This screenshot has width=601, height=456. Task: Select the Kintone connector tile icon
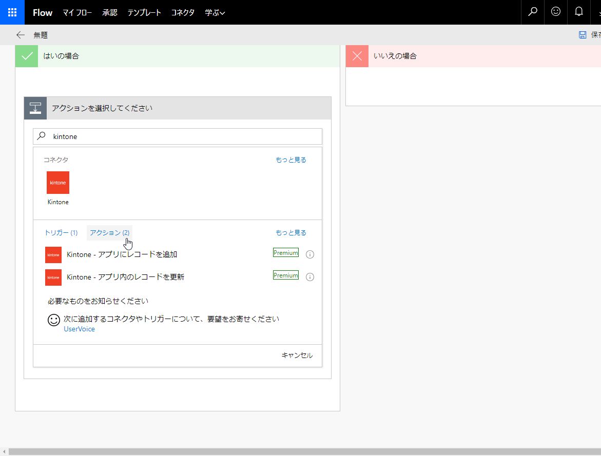(x=58, y=183)
